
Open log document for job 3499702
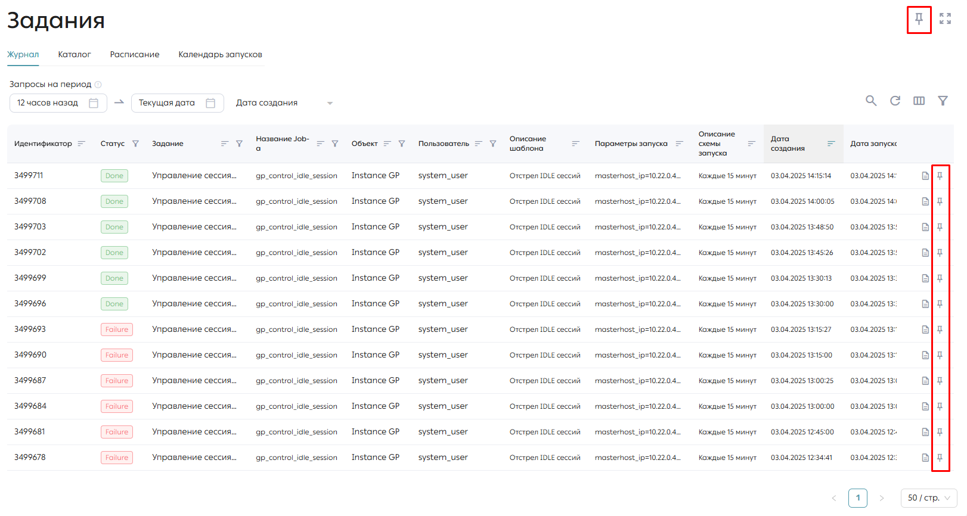tap(925, 253)
